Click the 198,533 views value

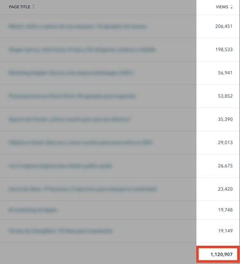point(224,49)
